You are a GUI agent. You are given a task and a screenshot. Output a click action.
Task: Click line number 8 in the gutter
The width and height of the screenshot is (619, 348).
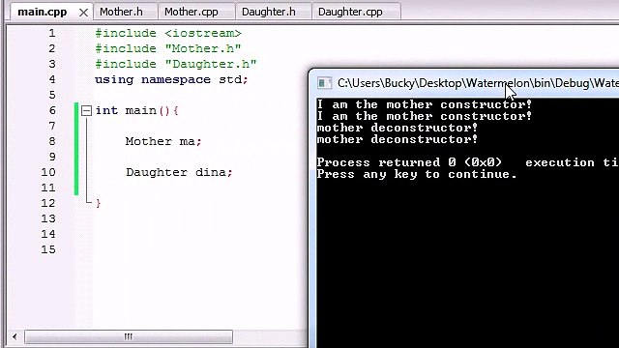point(52,141)
